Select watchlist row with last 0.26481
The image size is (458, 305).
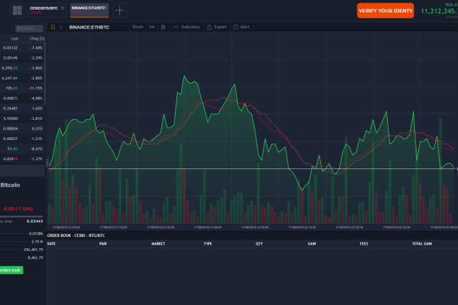(22, 108)
